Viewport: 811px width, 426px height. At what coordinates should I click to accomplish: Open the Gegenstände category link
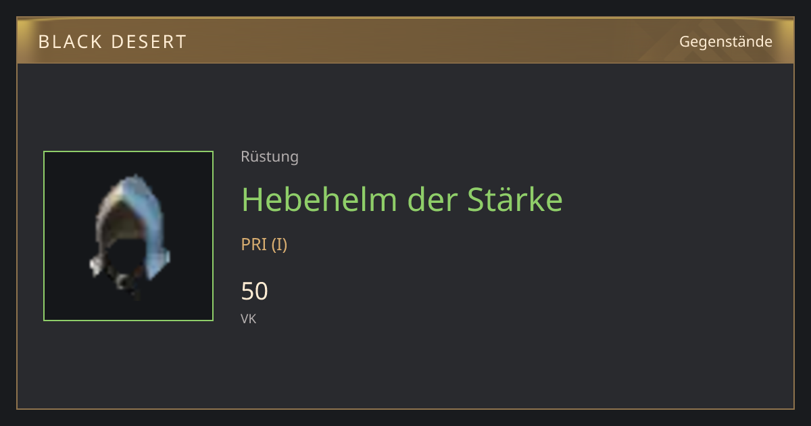click(x=726, y=42)
